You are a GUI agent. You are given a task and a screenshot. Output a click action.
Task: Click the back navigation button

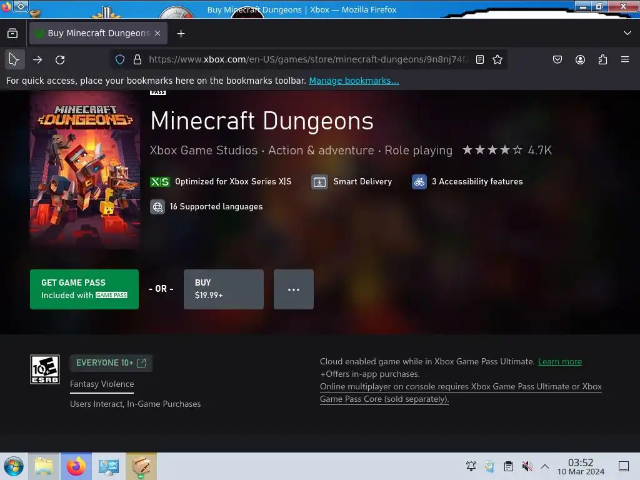point(14,59)
